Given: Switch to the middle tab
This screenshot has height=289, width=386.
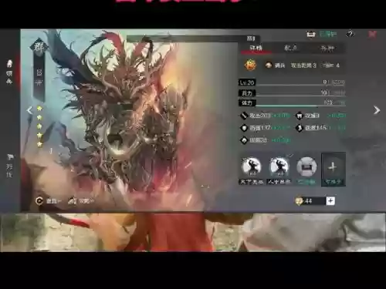Looking at the screenshot, I should 290,48.
